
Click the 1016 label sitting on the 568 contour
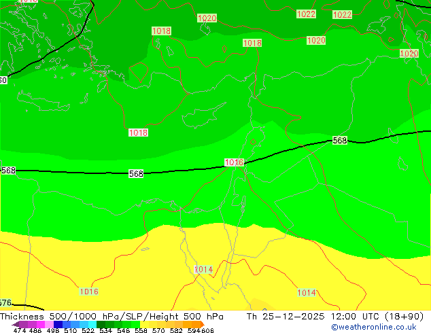234,162
